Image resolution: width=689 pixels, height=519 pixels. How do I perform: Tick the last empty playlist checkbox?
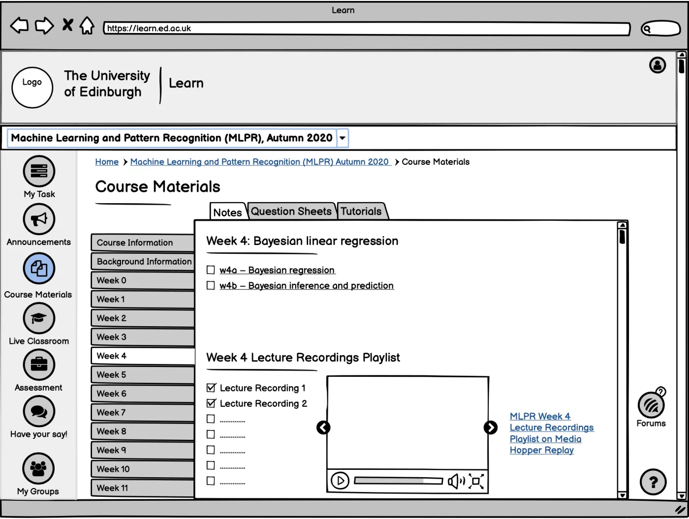[211, 481]
